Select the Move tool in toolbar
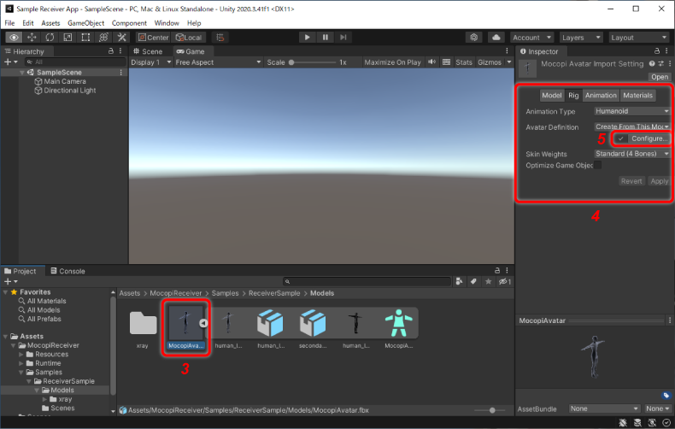 [32, 38]
